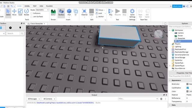Click the Play test button
Image resolution: width=192 pixels, height=108 pixels.
pos(111,12)
